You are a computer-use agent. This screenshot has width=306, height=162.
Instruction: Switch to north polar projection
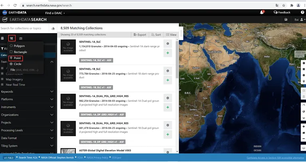(x=304, y=105)
